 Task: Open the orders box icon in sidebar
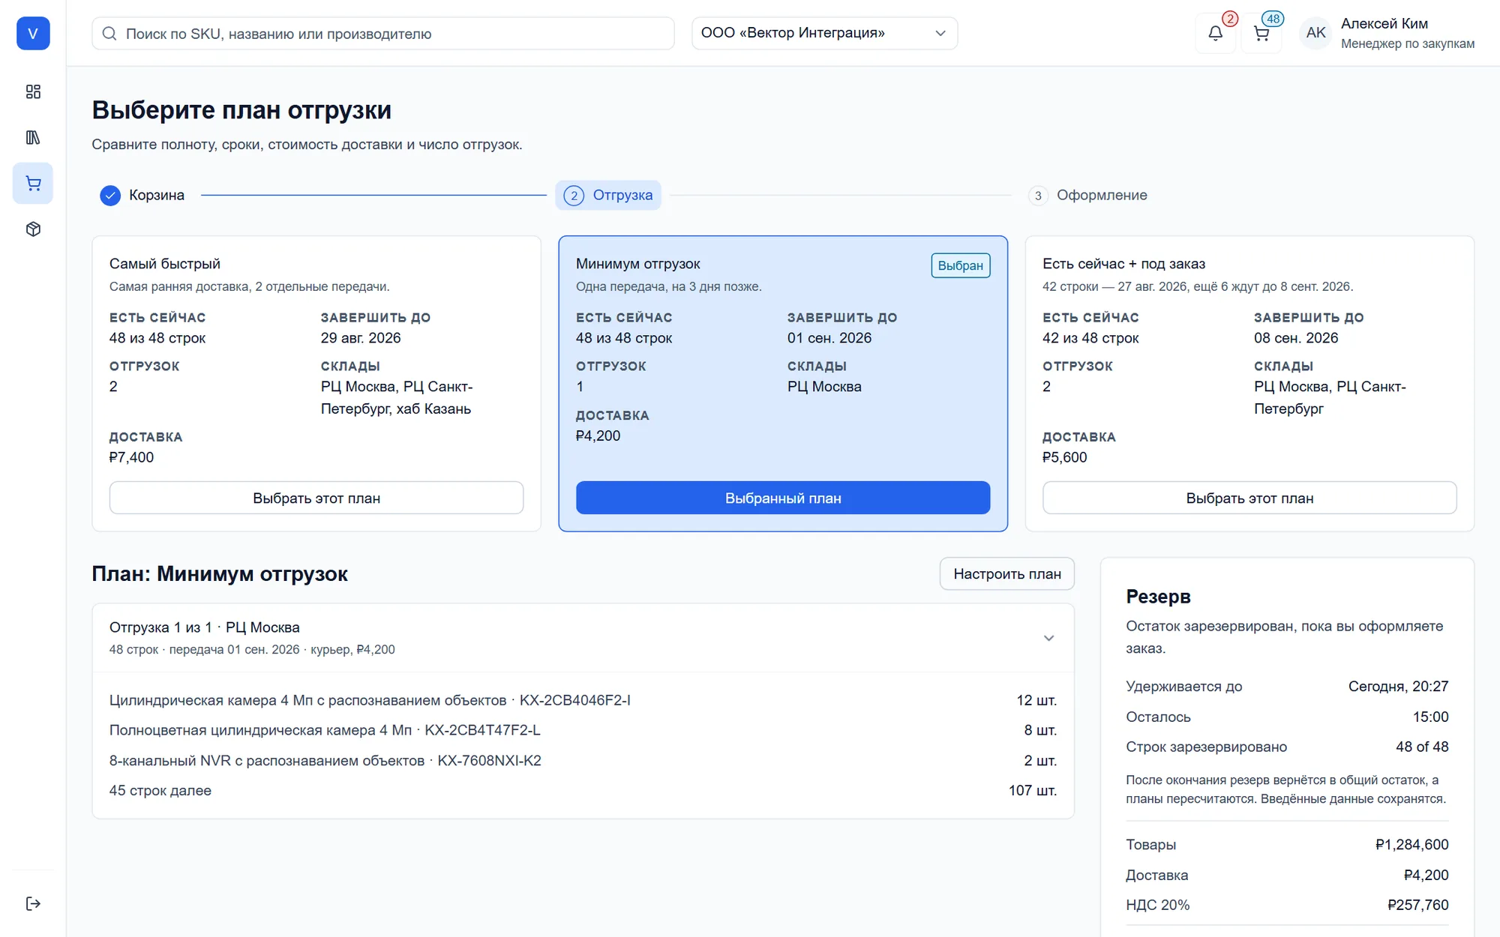[33, 229]
